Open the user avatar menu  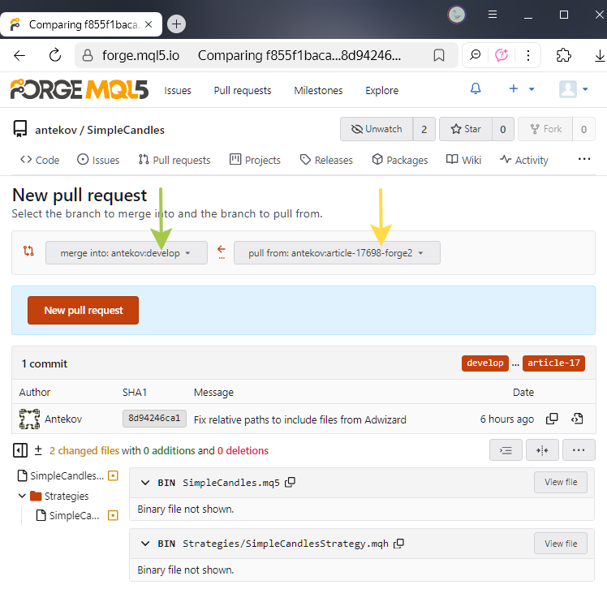pos(573,89)
